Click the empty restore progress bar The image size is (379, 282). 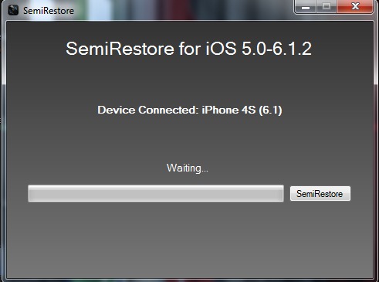click(x=156, y=193)
